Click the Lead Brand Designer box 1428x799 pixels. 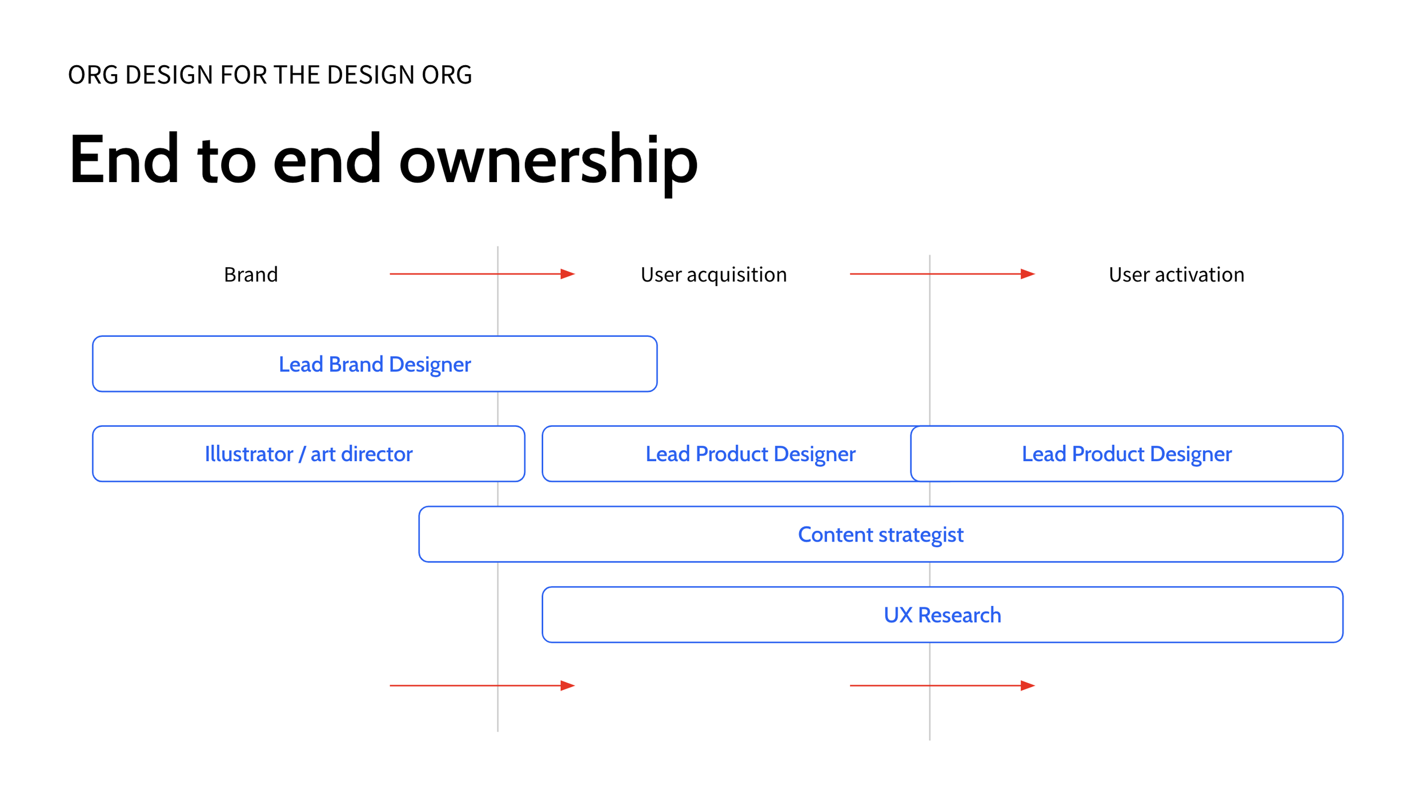[x=375, y=364]
